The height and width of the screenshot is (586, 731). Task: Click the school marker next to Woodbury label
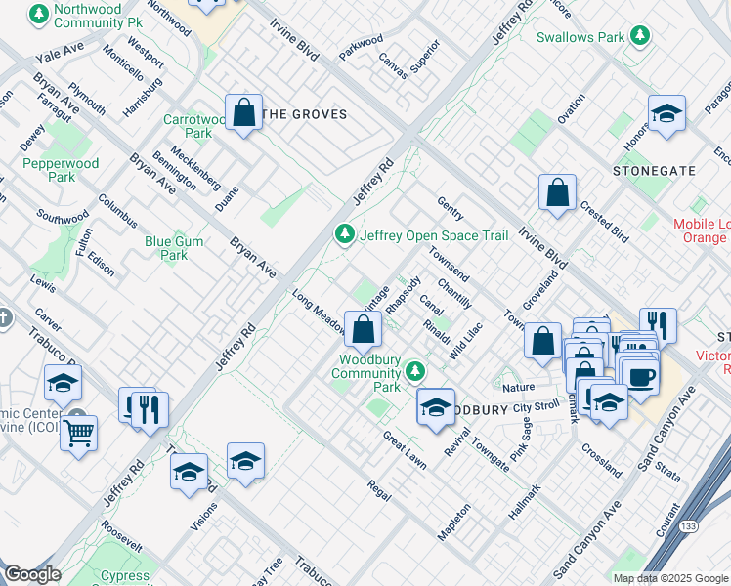(x=436, y=406)
